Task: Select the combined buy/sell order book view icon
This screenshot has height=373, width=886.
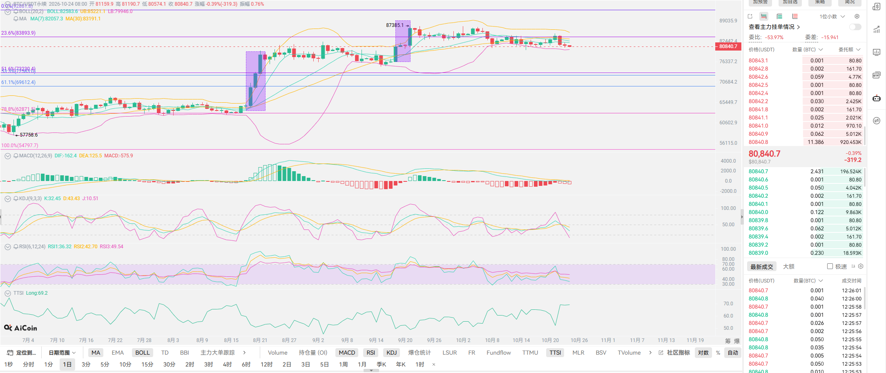Action: pyautogui.click(x=763, y=16)
